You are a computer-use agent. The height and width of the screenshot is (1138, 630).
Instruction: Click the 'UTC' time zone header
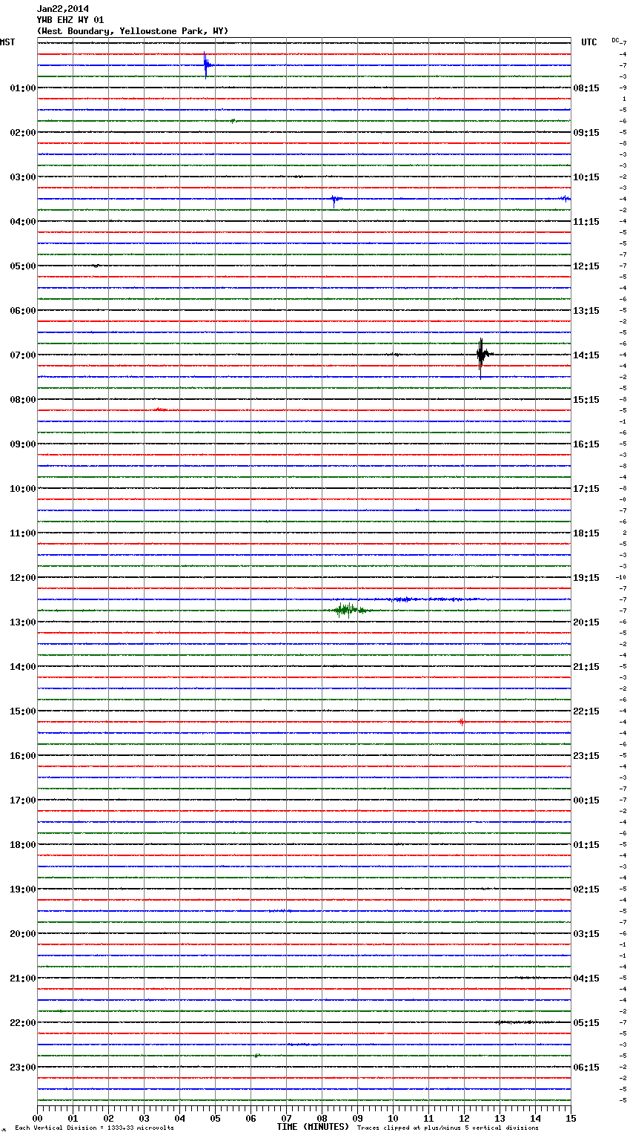(589, 42)
